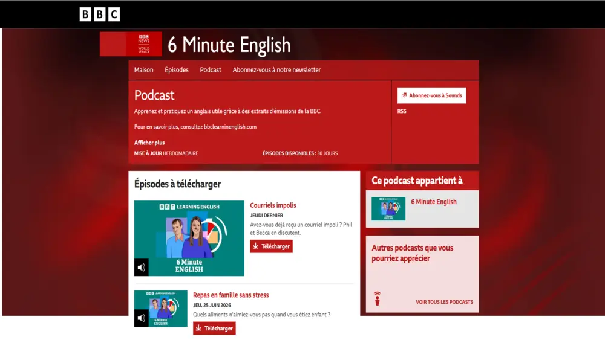Click the 6 Minute English page title
605x340 pixels.
point(229,45)
